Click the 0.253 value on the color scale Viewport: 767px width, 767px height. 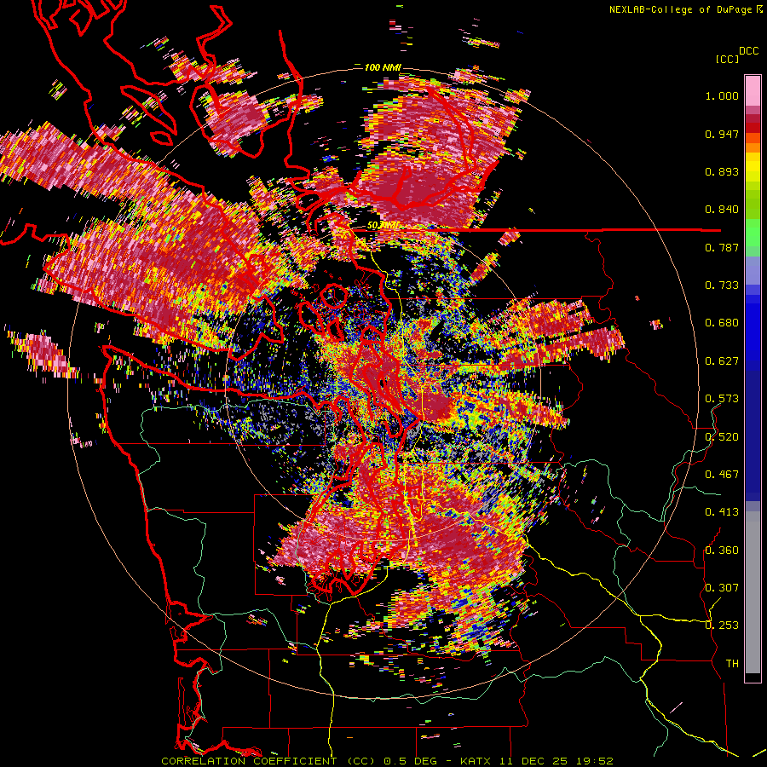pos(722,626)
